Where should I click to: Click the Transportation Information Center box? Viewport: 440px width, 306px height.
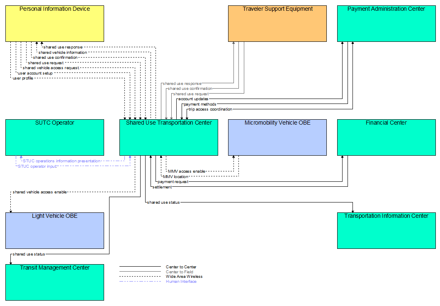pos(386,231)
